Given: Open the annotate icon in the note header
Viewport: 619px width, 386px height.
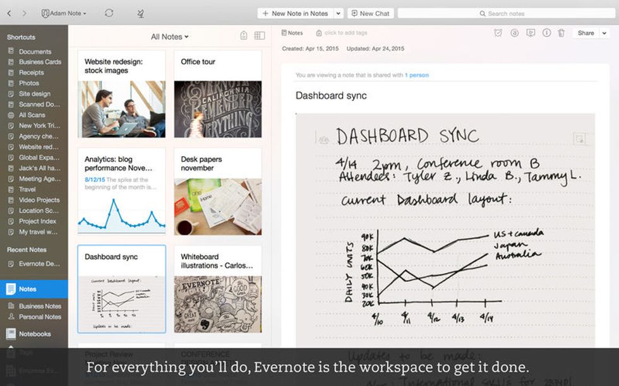Looking at the screenshot, I should pos(514,33).
